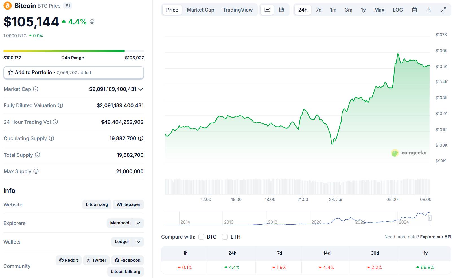This screenshot has width=455, height=278.
Task: Open the Explorers dropdown arrow
Action: 138,223
